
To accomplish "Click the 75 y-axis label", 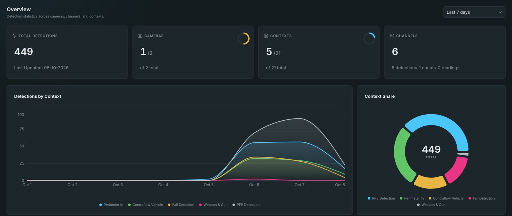I will coord(22,129).
